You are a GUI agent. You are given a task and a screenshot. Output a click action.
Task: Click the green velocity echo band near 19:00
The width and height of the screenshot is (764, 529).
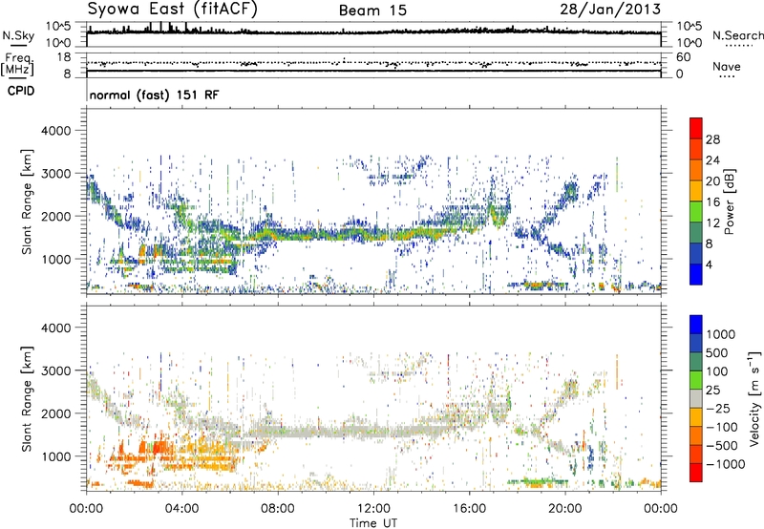(x=539, y=482)
